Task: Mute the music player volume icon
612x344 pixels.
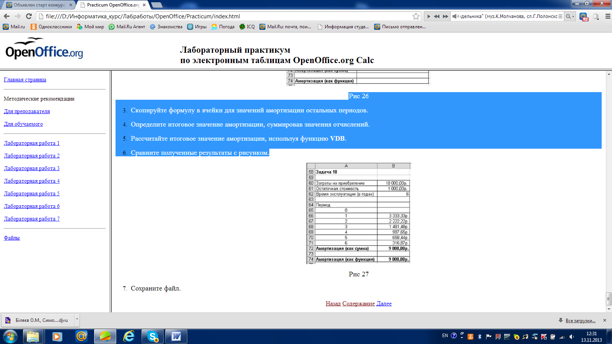Action: (x=455, y=16)
